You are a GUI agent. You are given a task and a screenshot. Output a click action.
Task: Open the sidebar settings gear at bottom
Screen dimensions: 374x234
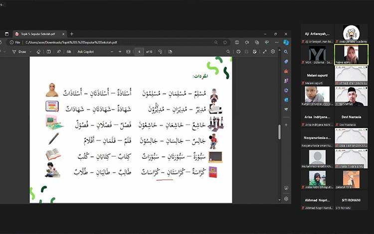(286, 199)
